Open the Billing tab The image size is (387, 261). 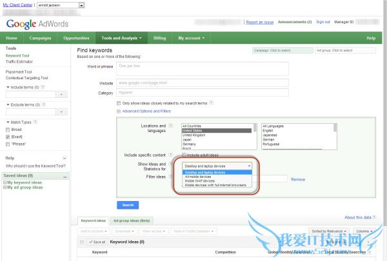tap(160, 38)
